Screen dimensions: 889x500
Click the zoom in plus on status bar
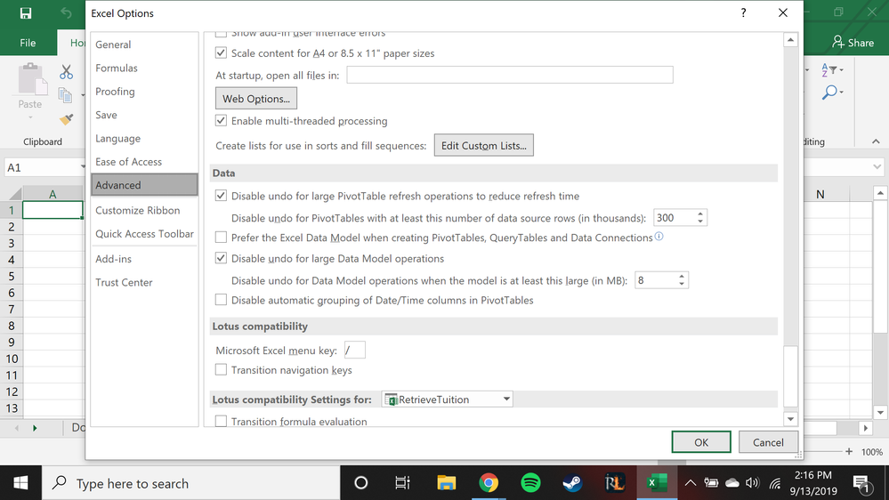[849, 451]
